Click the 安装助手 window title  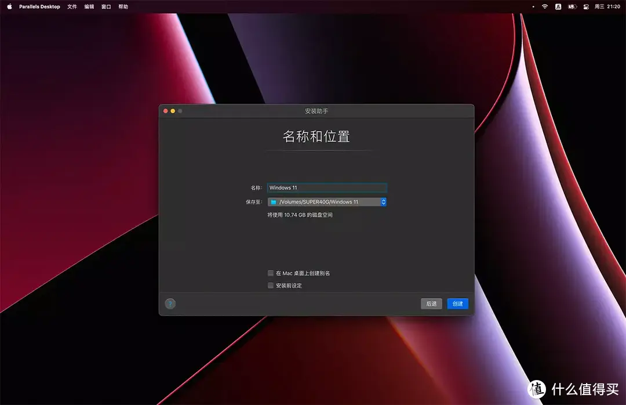tap(316, 111)
